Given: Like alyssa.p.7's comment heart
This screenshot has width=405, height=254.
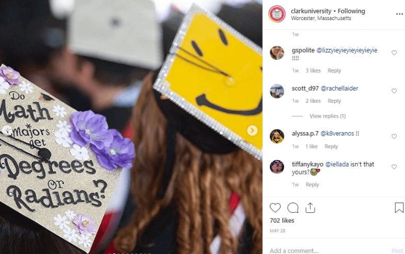Looking at the screenshot, I should (x=394, y=136).
